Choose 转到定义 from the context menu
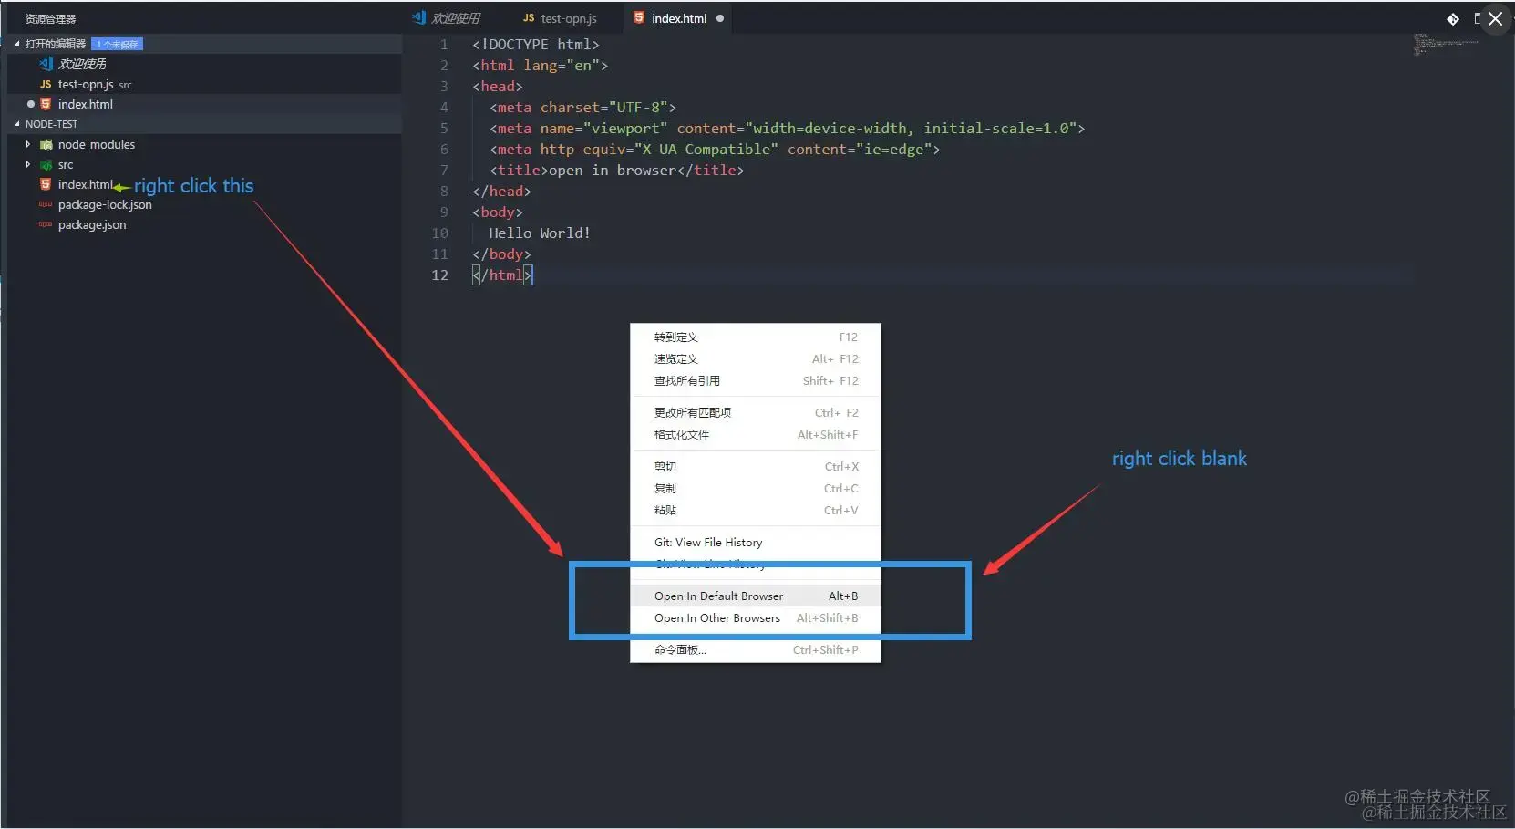 [x=756, y=337]
